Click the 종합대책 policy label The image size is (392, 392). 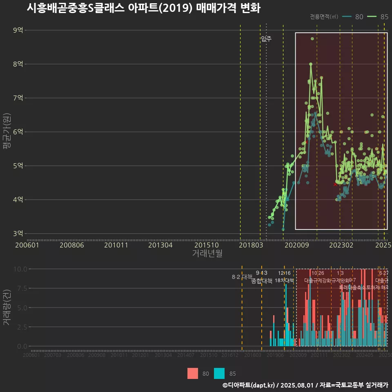click(x=261, y=281)
